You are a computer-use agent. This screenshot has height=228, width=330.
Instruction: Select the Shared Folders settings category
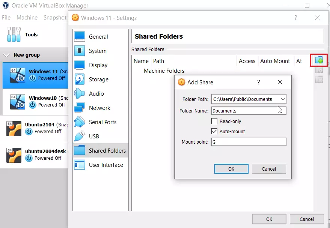click(101, 150)
